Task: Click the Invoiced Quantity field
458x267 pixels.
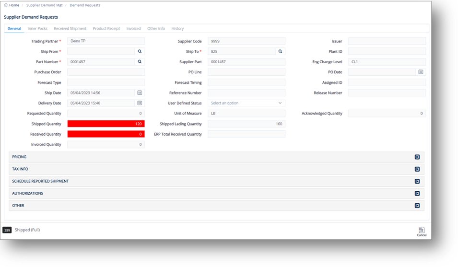Action: tap(106, 144)
